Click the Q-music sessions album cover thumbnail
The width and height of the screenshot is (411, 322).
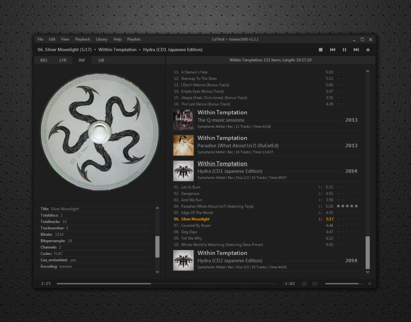(183, 120)
